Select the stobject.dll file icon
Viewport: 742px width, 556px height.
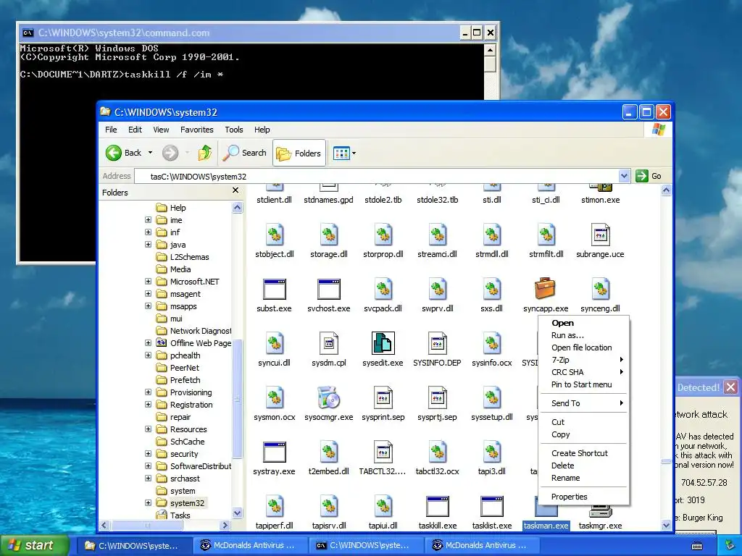[275, 235]
